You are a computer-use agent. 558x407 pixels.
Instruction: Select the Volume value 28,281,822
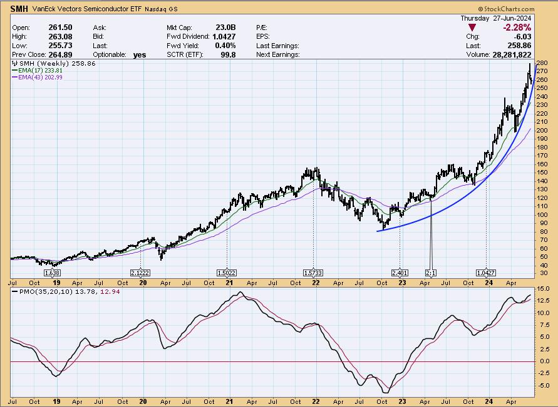click(512, 54)
